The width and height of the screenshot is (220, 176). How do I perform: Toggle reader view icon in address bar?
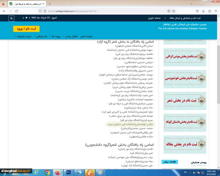(x=169, y=11)
